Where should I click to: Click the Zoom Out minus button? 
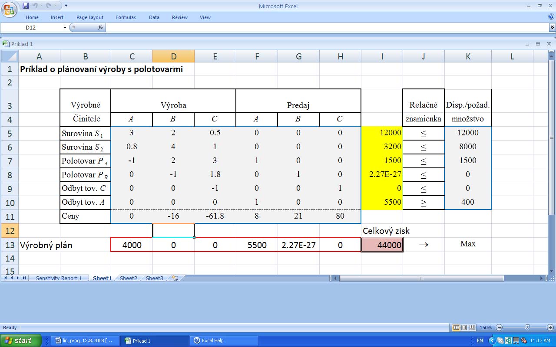[499, 327]
